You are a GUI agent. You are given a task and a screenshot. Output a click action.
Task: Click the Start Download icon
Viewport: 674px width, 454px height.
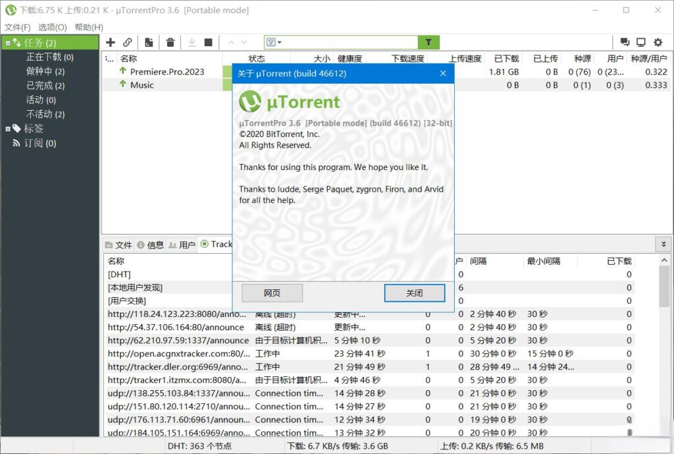pyautogui.click(x=191, y=42)
